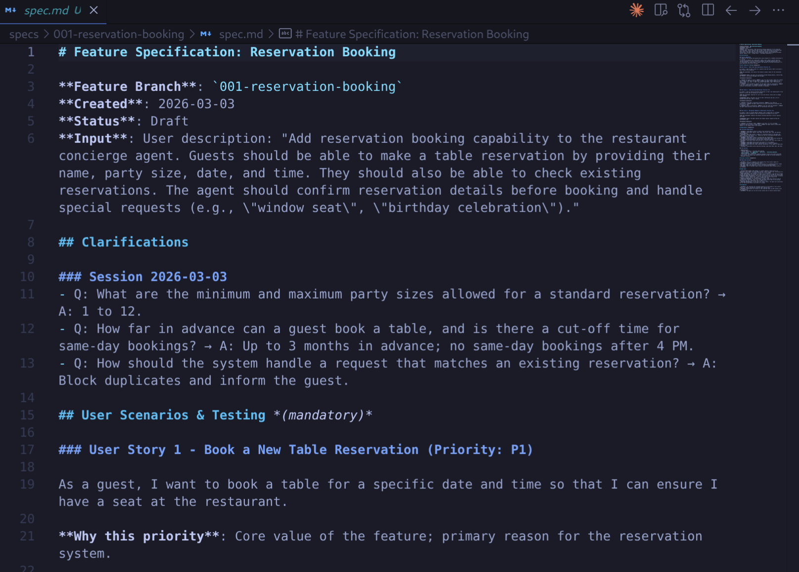Click the 001-reservation-booking branch code text
799x572 pixels.
point(307,87)
